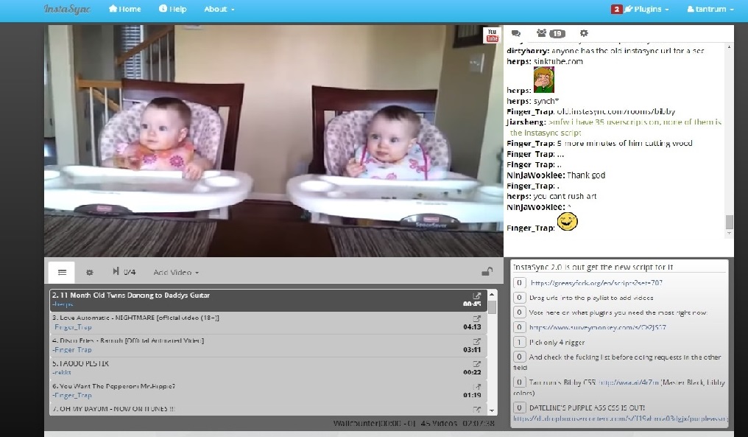Click Finger_Trap username under Disco Fries
The image size is (748, 437).
coord(72,349)
